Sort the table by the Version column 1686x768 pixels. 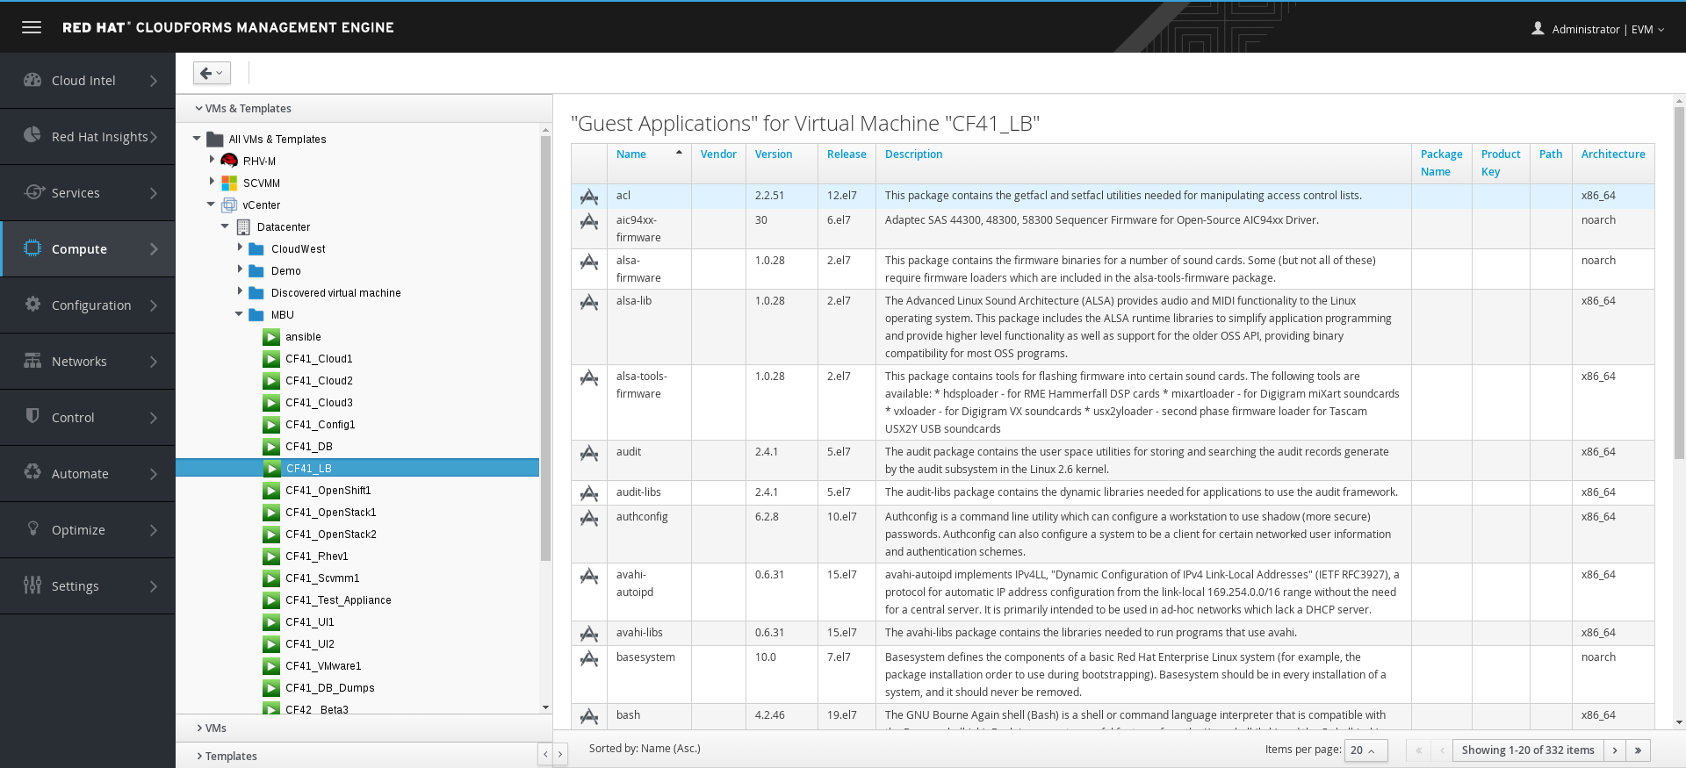pyautogui.click(x=774, y=154)
